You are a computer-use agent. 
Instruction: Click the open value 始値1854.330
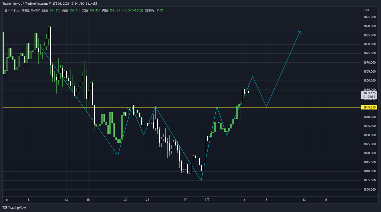pyautogui.click(x=51, y=10)
